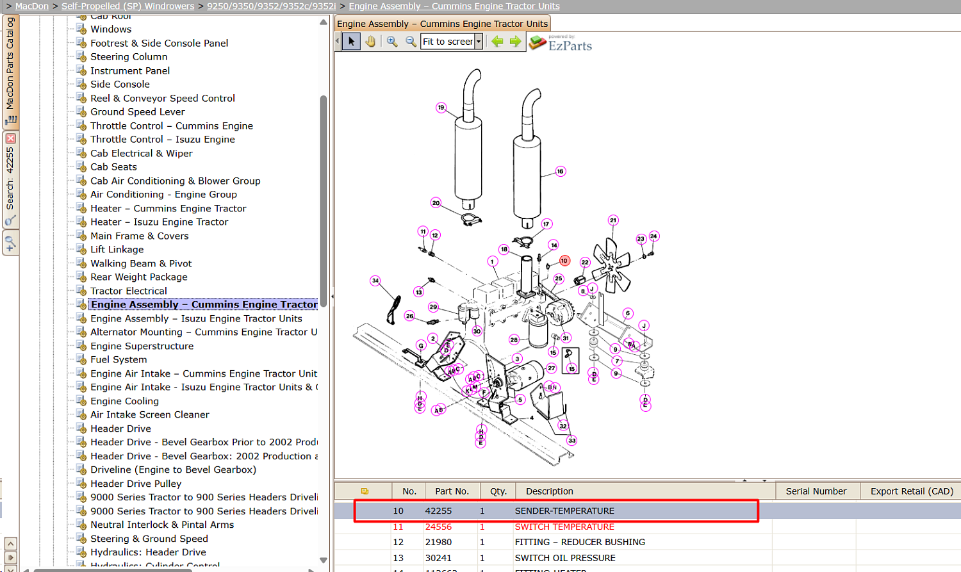Select Reel & Conveyor Speed Control
The width and height of the screenshot is (961, 572).
(x=163, y=98)
